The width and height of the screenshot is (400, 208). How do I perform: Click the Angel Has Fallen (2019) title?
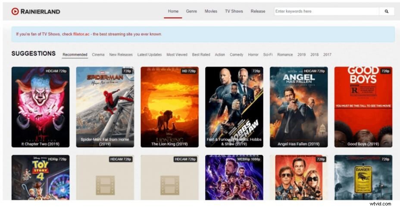[299, 144]
